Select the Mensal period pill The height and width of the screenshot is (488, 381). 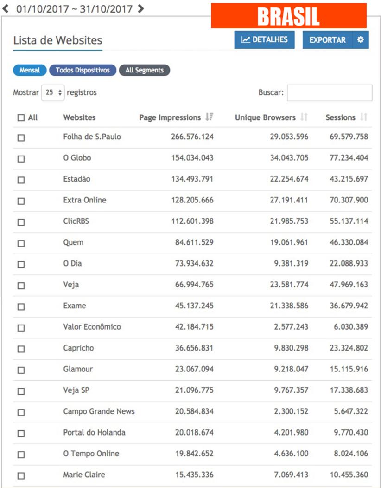click(x=30, y=70)
